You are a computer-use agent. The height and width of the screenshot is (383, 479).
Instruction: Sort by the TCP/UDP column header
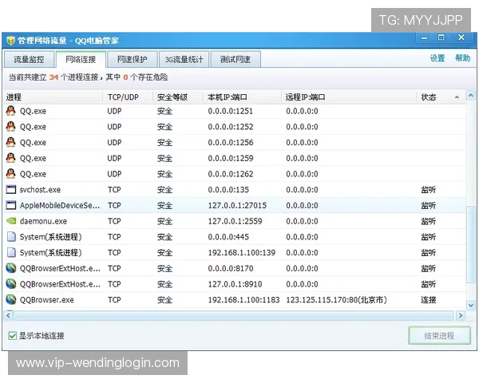click(128, 97)
